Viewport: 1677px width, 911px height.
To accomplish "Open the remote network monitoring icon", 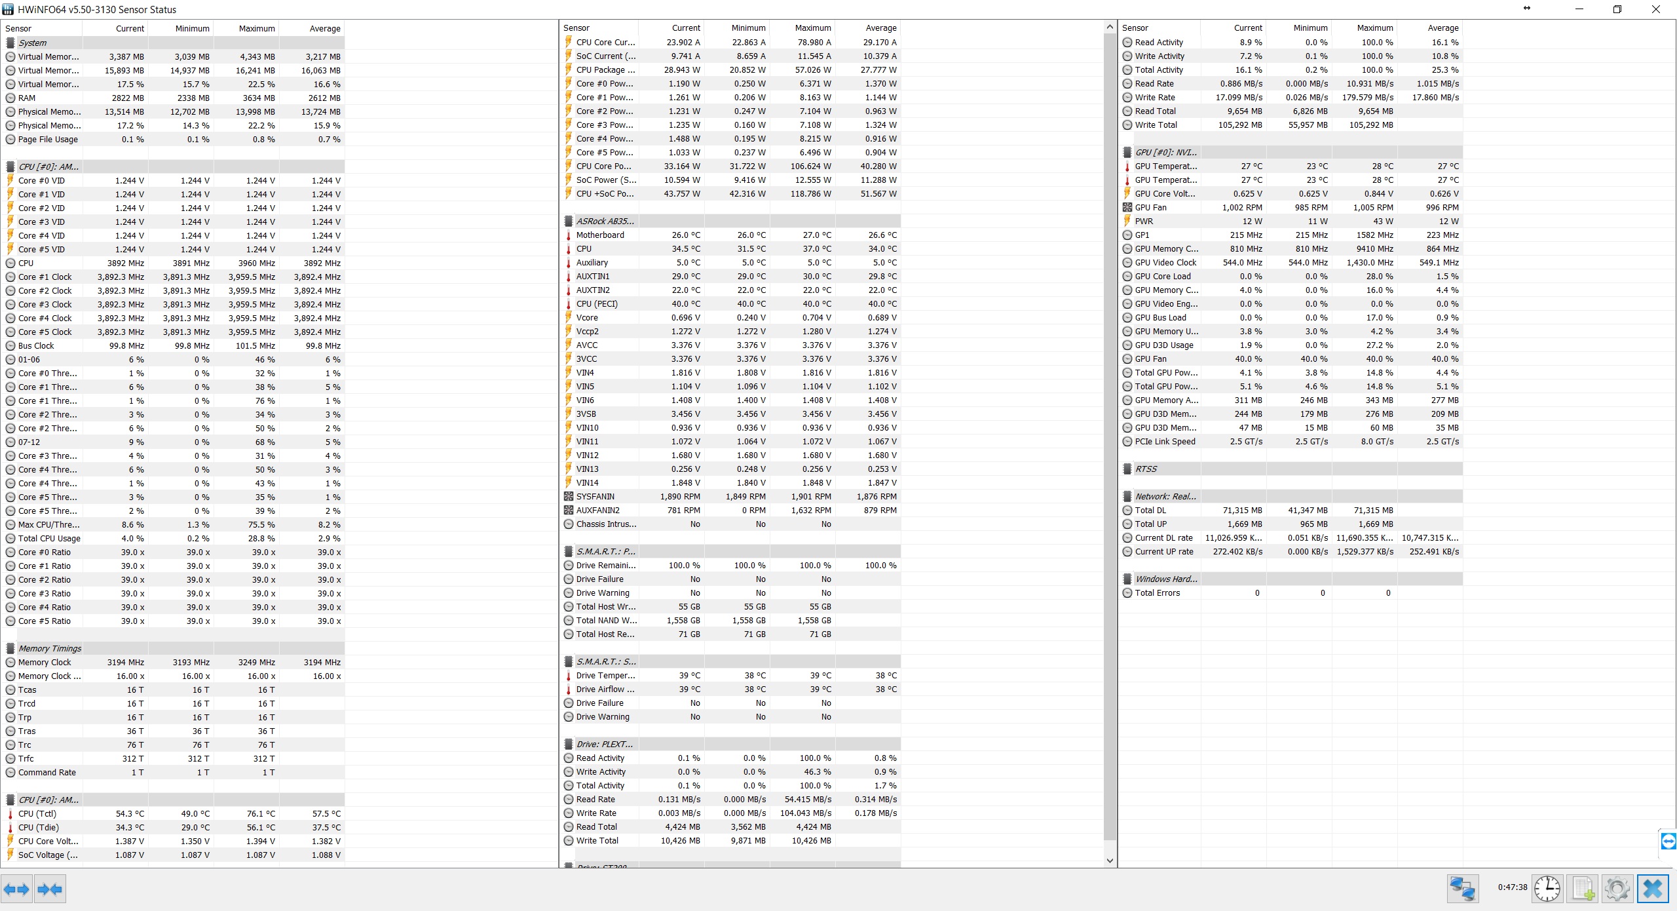I will (x=1462, y=889).
